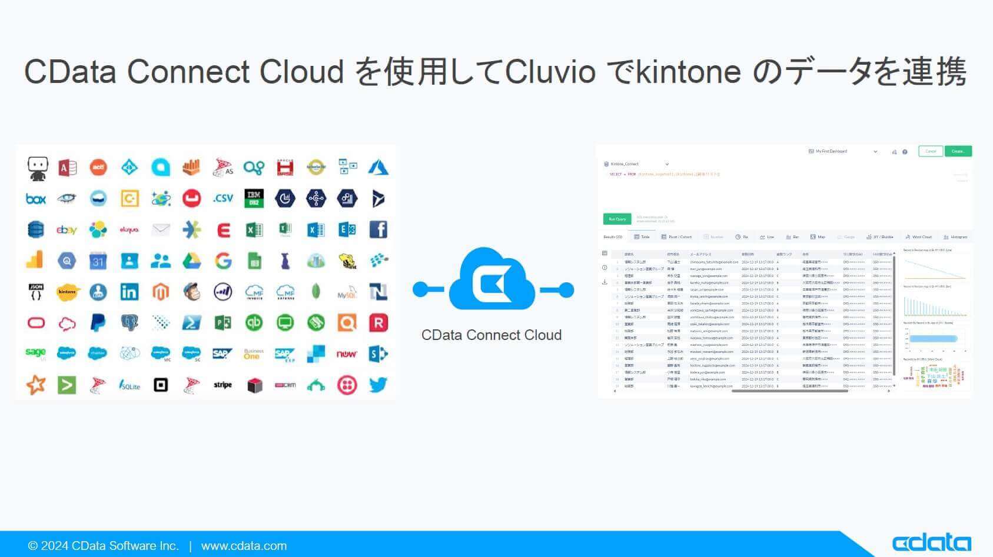Click the Run Query button

point(617,219)
